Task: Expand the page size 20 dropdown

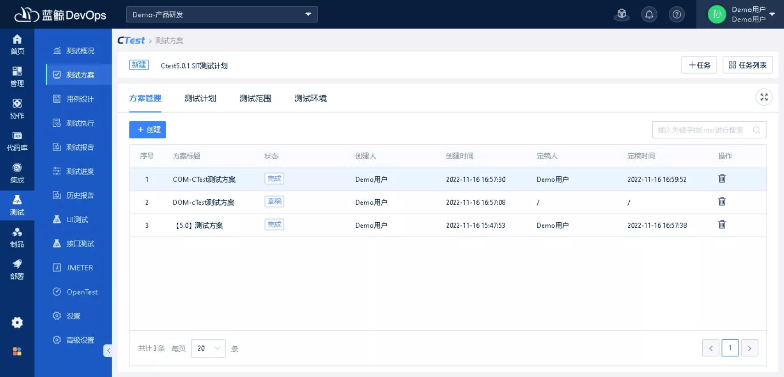Action: pos(208,349)
